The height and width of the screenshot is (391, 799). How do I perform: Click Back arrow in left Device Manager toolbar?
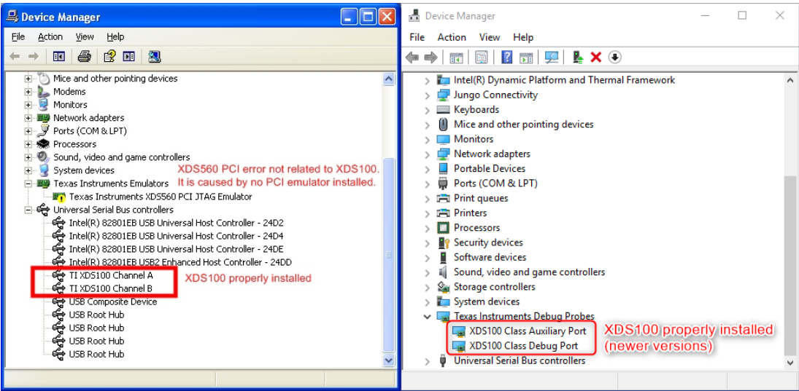(x=15, y=57)
